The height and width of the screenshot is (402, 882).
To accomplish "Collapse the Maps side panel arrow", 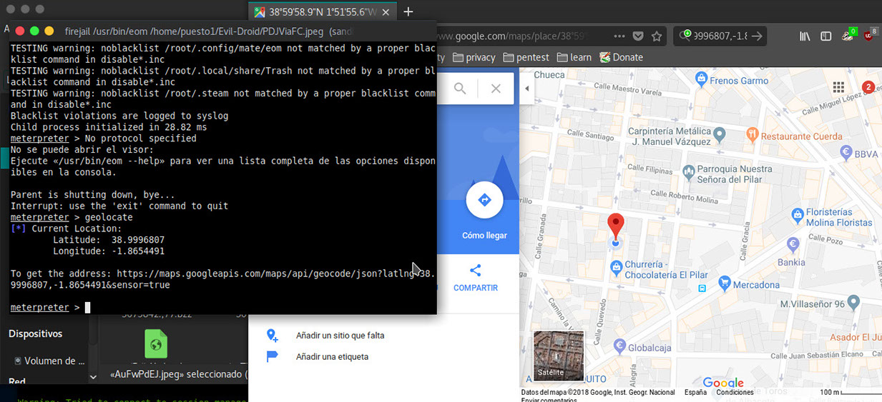I will (x=527, y=89).
